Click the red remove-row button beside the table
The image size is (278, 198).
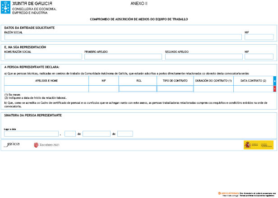[275, 89]
